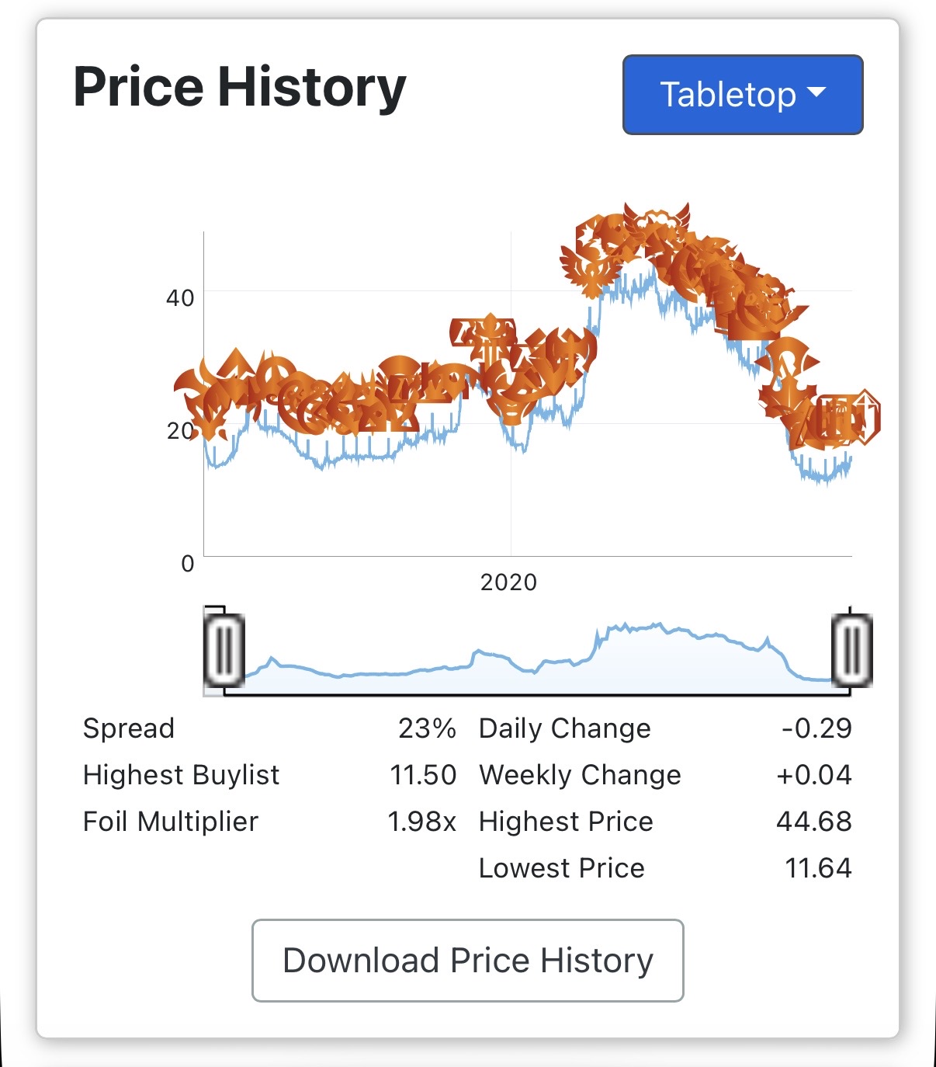Select the Highest Price value 44.68
Image resolution: width=936 pixels, height=1067 pixels.
[x=814, y=822]
